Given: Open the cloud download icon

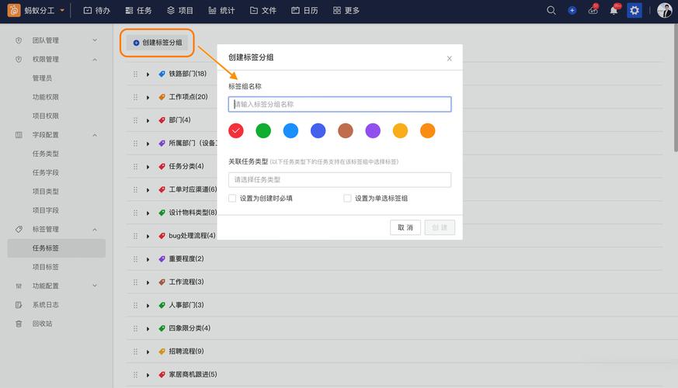Looking at the screenshot, I should (x=593, y=10).
